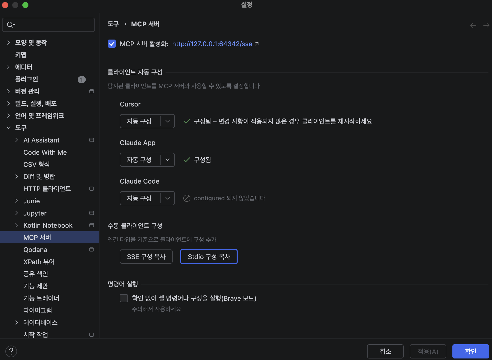The image size is (492, 360).
Task: Uncheck the MCP 서버 활성화 checkbox
Action: tap(112, 44)
